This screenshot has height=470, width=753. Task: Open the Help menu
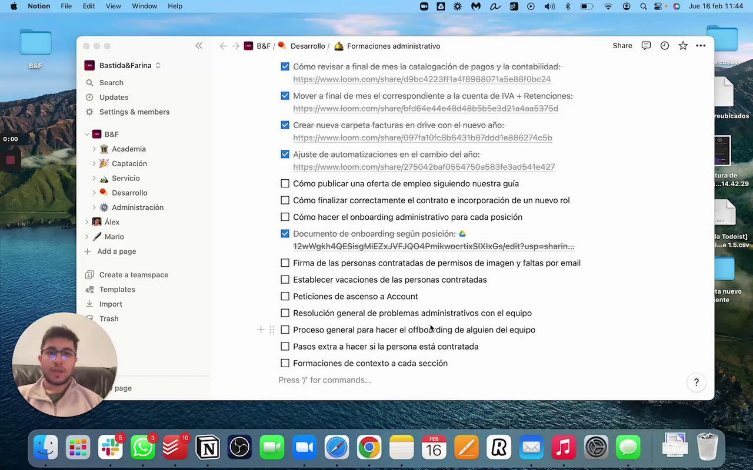(175, 6)
